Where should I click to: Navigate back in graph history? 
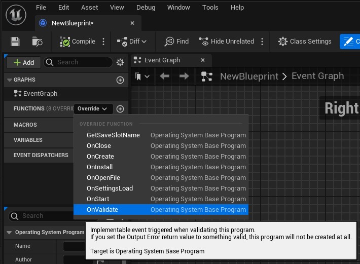164,76
